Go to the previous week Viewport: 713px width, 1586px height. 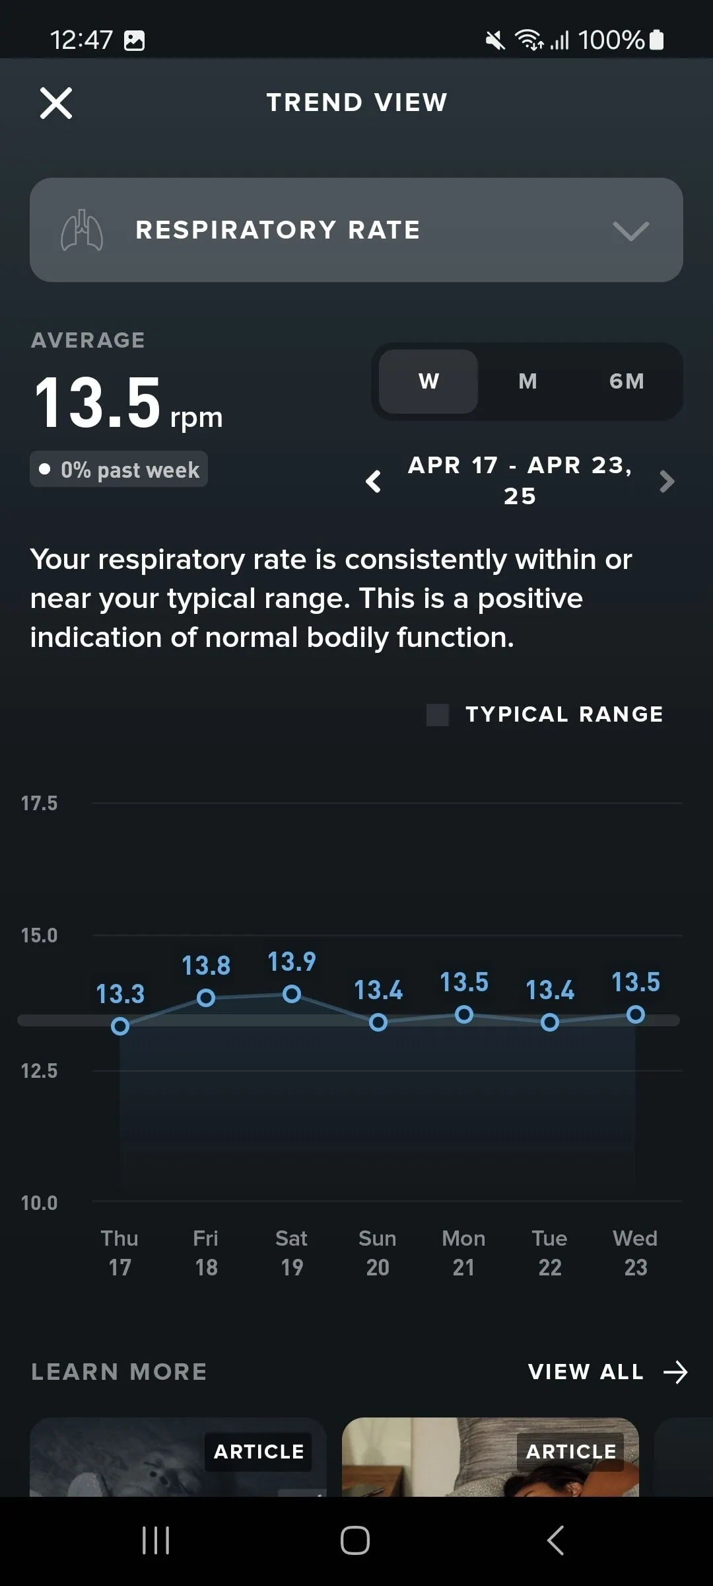[x=374, y=481]
